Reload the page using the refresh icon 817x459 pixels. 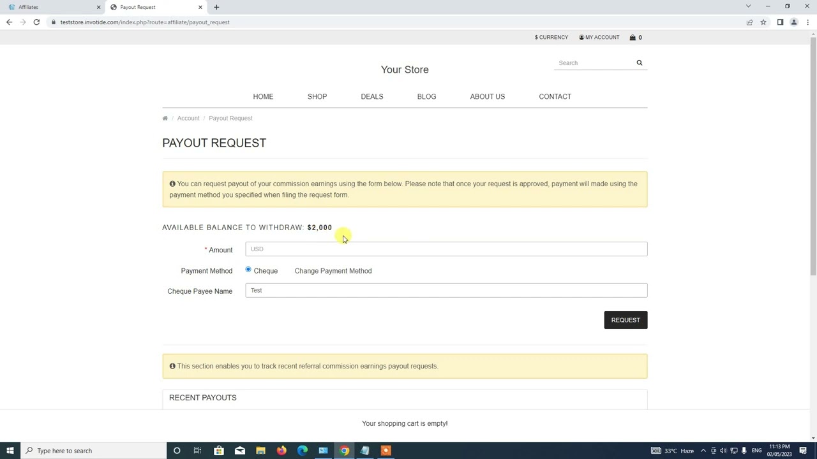36,22
